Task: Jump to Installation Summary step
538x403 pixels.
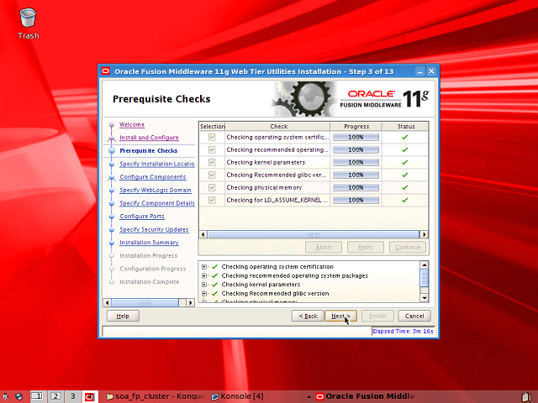Action: pyautogui.click(x=149, y=243)
